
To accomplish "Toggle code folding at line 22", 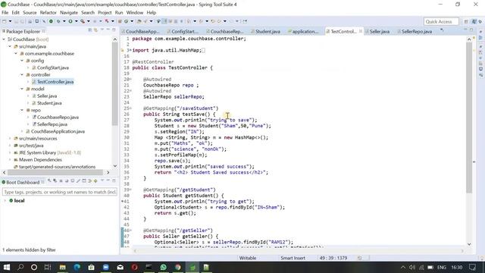I will [x=130, y=91].
